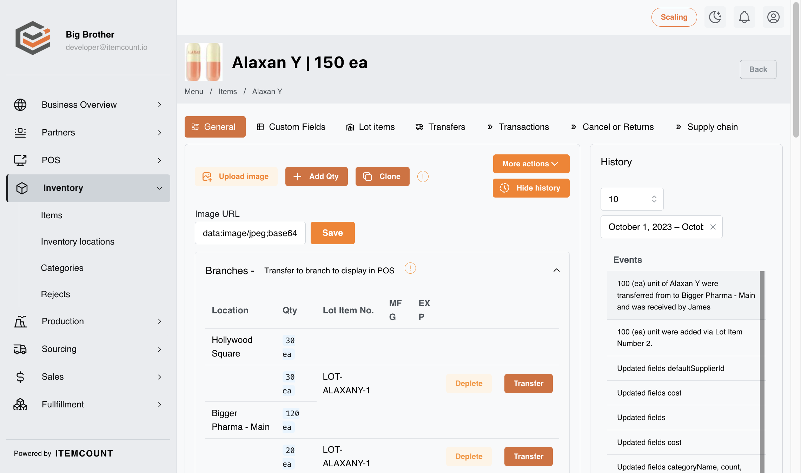Screen dimensions: 801x473
Task: Open Cancel or Returns tab
Action: coord(612,127)
